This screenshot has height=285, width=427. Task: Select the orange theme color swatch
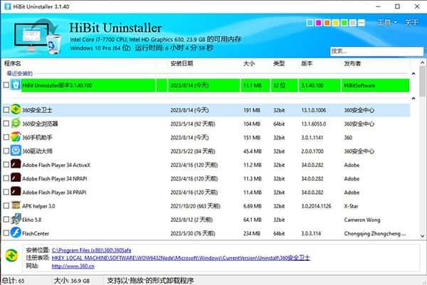tap(327, 23)
